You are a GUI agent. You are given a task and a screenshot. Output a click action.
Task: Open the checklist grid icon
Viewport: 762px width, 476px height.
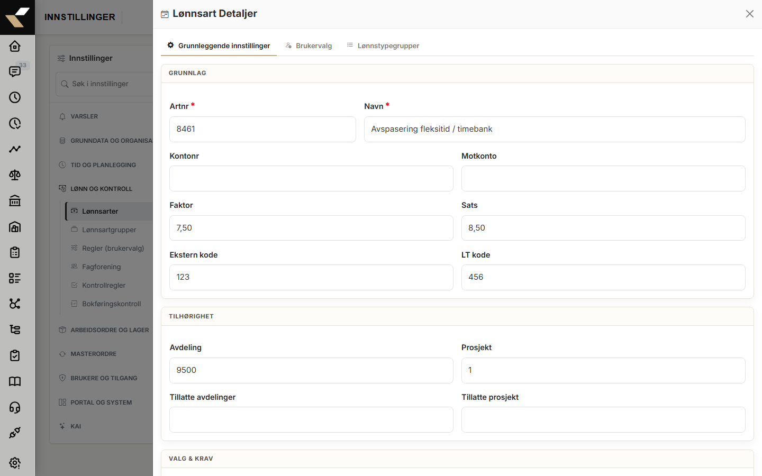coord(15,278)
